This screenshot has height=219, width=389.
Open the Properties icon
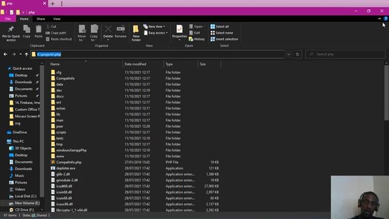(179, 29)
